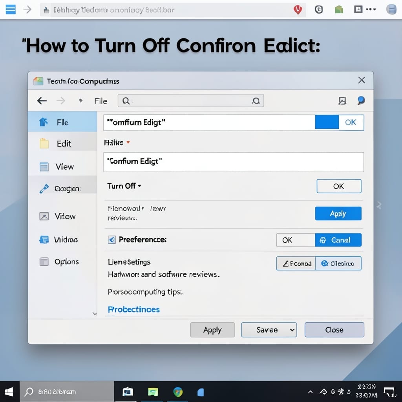402x402 pixels.
Task: Click the gray Apply button at bottom
Action: [x=212, y=330]
